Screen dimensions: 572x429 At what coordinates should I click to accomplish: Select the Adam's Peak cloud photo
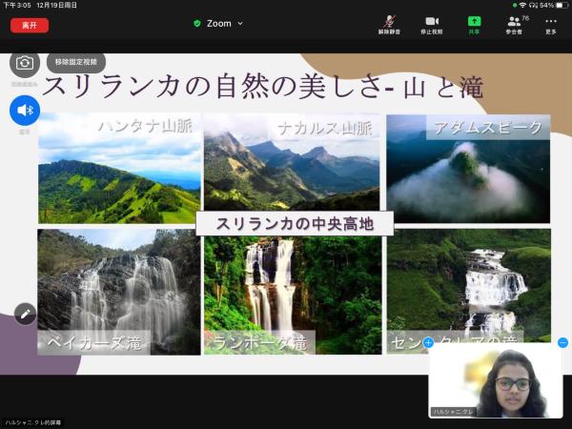point(467,170)
